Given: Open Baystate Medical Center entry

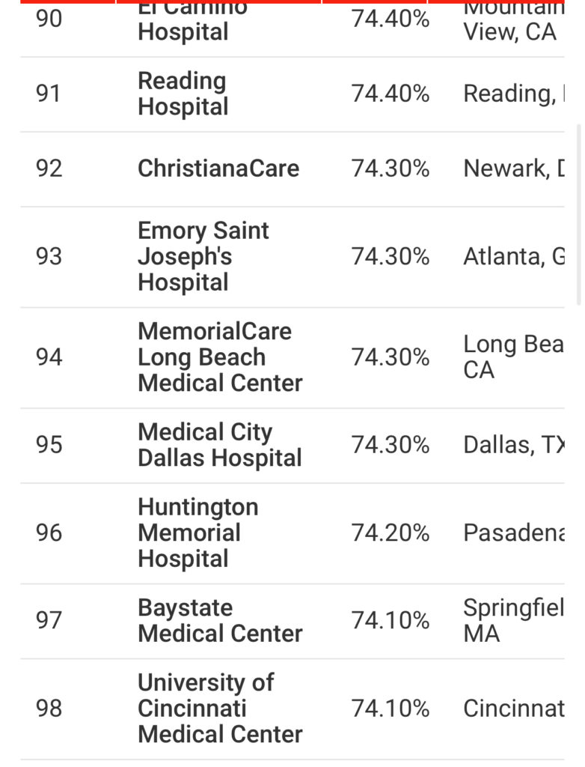Looking at the screenshot, I should click(220, 620).
